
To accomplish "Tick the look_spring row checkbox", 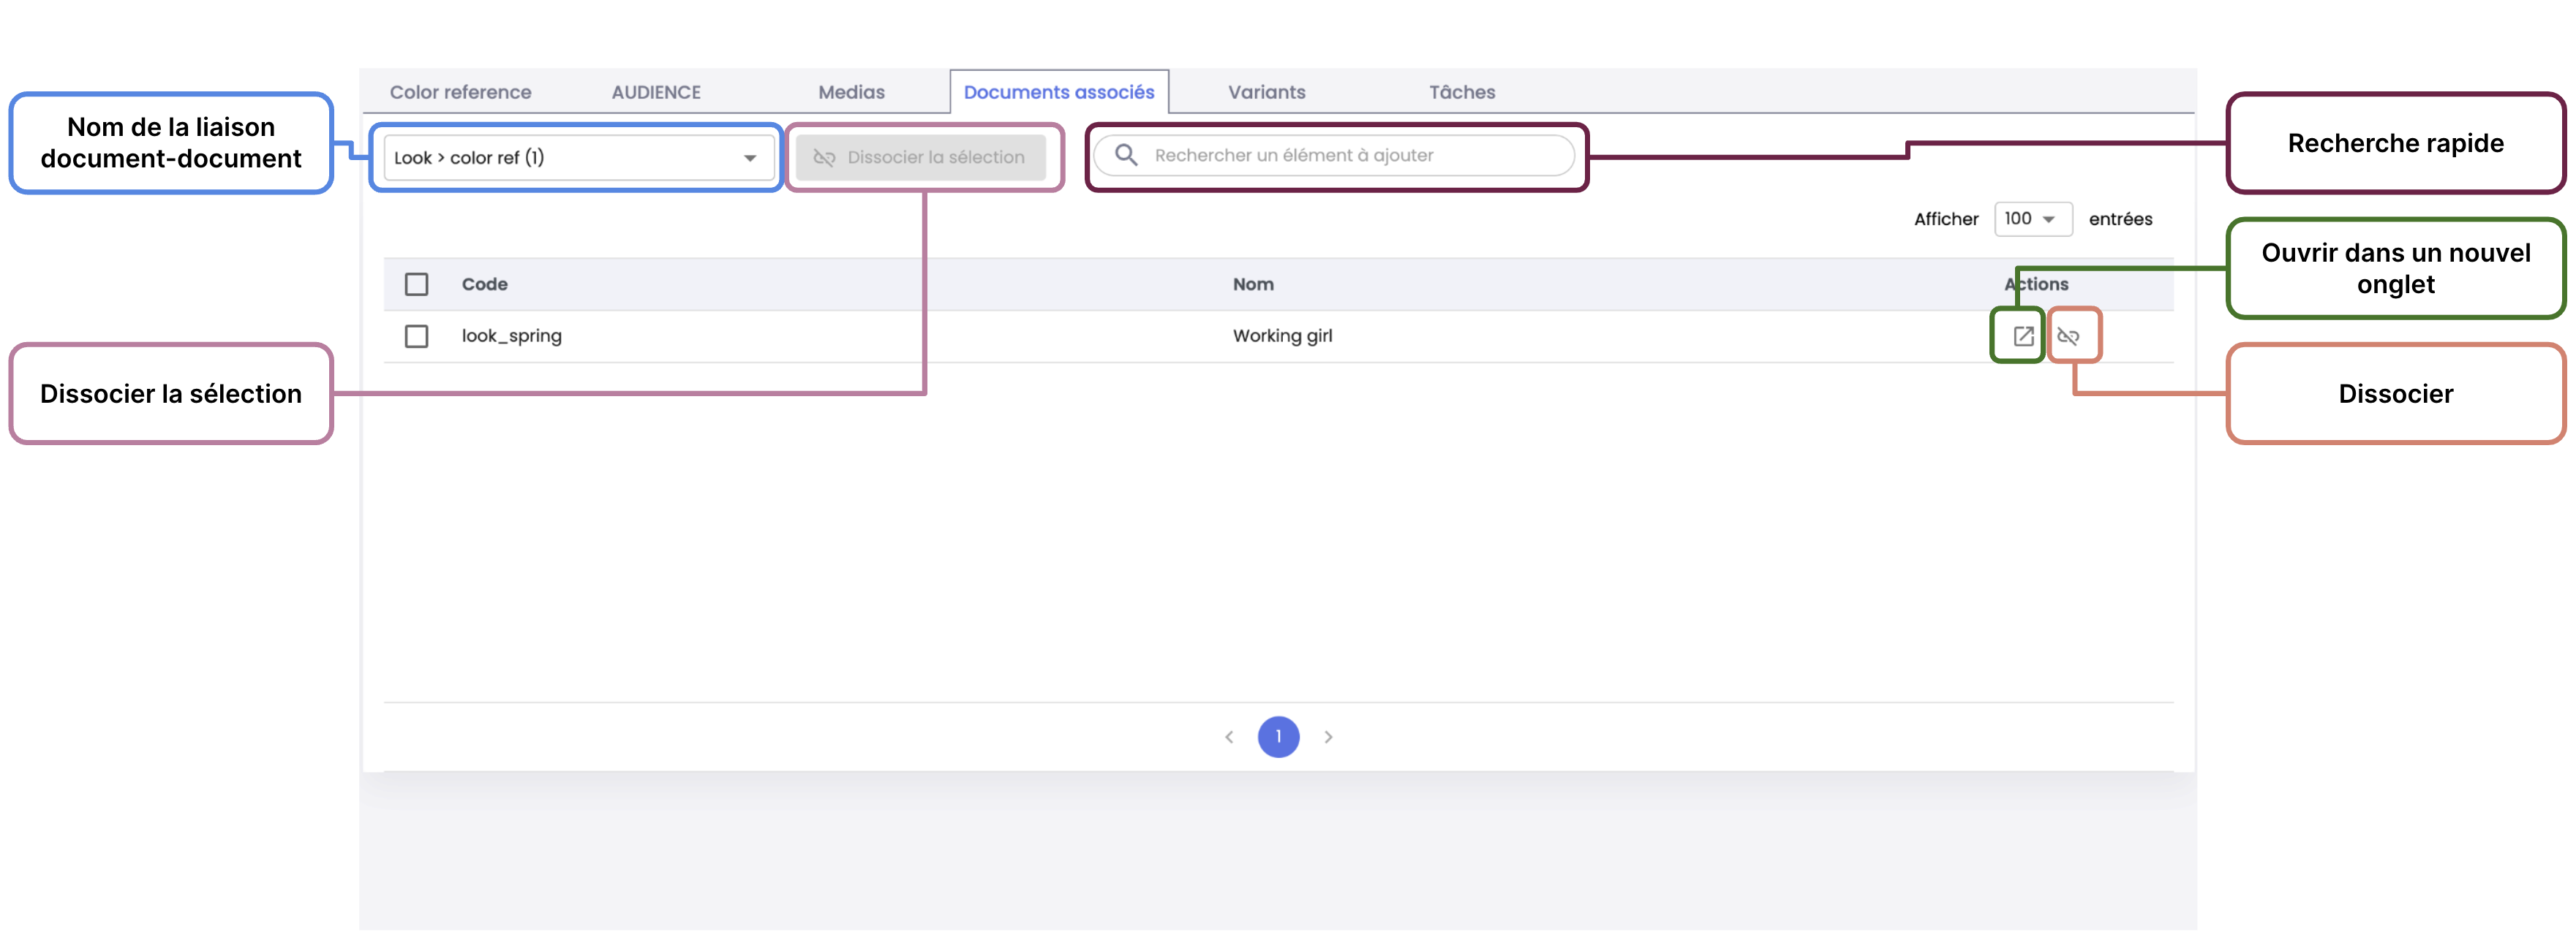I will (416, 337).
